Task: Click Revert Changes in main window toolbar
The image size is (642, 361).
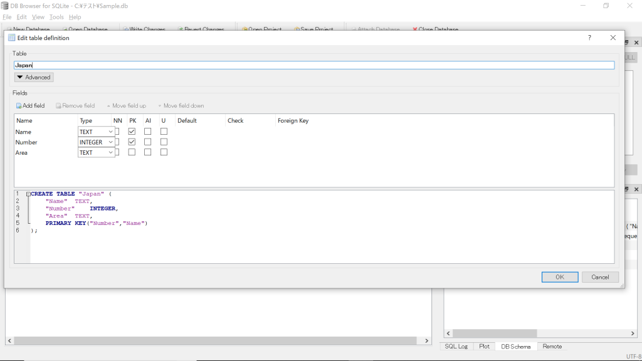Action: pos(201,29)
